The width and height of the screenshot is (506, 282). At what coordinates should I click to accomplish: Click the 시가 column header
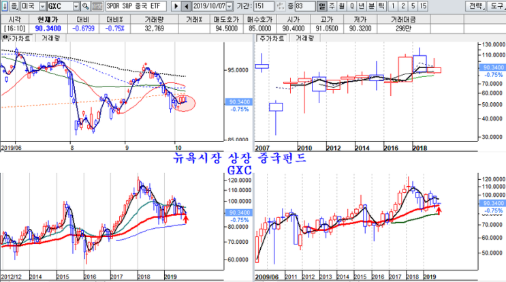click(x=294, y=19)
